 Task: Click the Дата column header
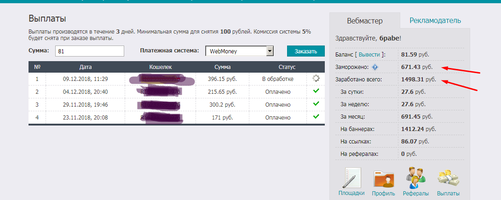pos(86,67)
